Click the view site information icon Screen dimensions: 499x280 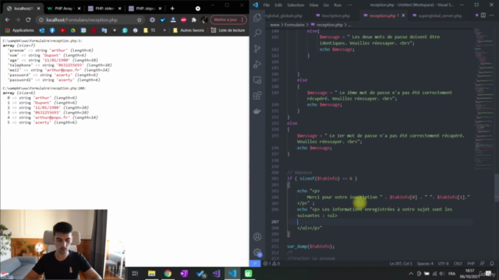(x=41, y=19)
